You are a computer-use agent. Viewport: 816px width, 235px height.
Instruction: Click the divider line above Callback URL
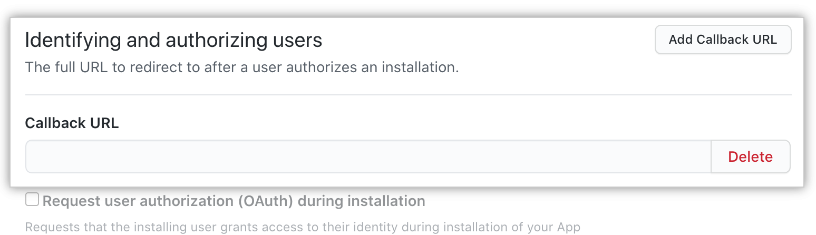click(x=408, y=95)
